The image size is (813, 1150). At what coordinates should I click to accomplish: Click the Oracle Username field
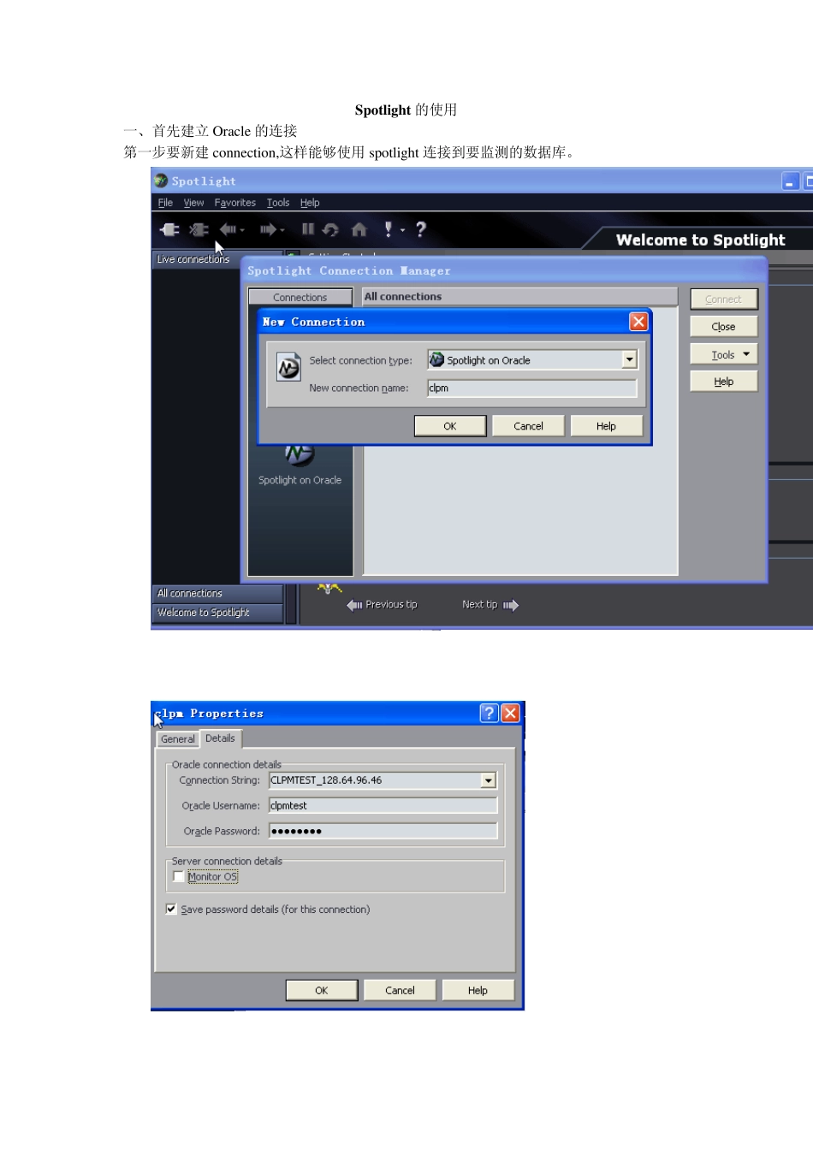tap(383, 805)
